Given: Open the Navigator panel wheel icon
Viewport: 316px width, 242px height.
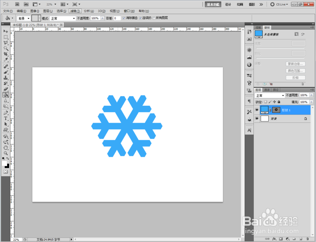Looking at the screenshot, I should pos(249,50).
